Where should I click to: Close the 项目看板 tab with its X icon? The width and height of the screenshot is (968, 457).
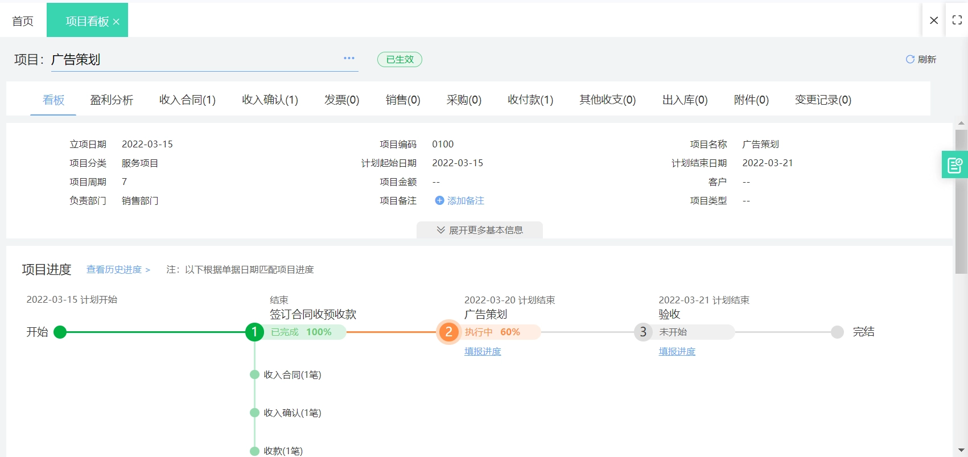click(116, 22)
